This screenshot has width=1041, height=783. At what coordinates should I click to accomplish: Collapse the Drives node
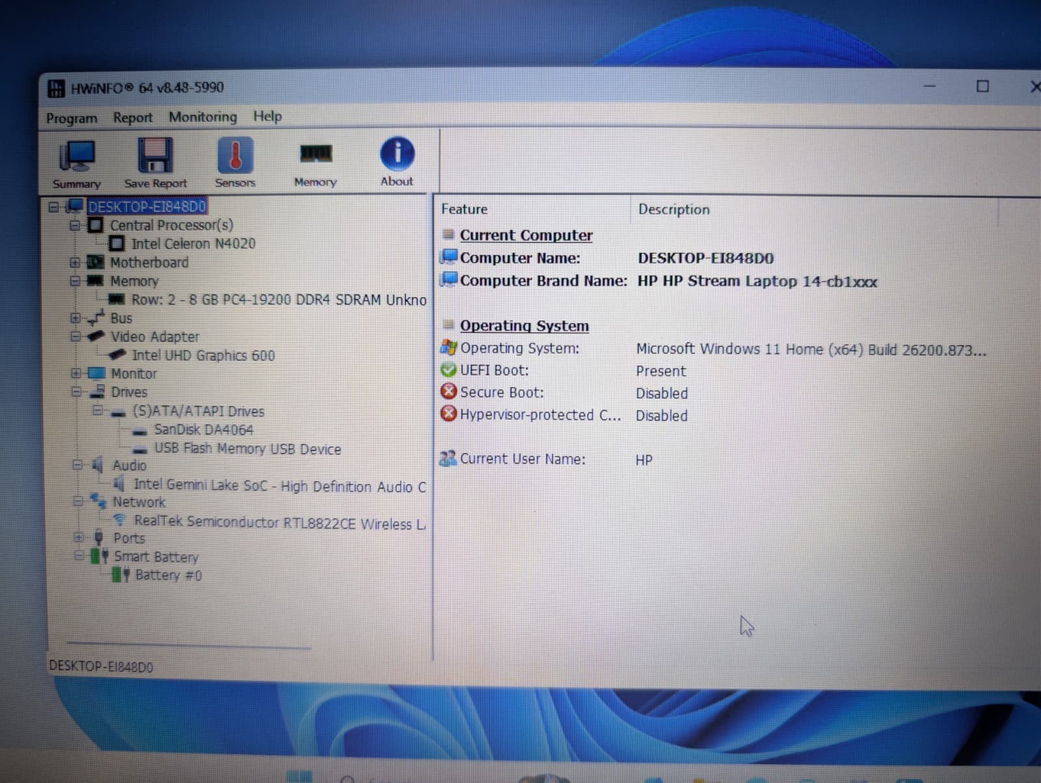pyautogui.click(x=76, y=392)
